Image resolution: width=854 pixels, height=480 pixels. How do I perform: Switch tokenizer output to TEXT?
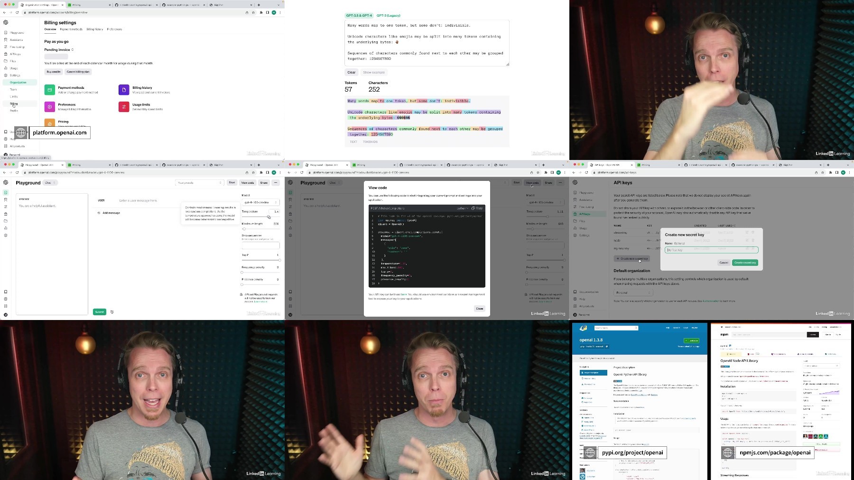click(x=353, y=141)
